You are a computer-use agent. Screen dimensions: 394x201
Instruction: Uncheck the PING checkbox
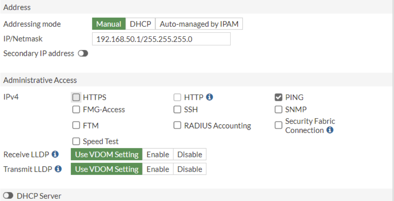point(279,97)
